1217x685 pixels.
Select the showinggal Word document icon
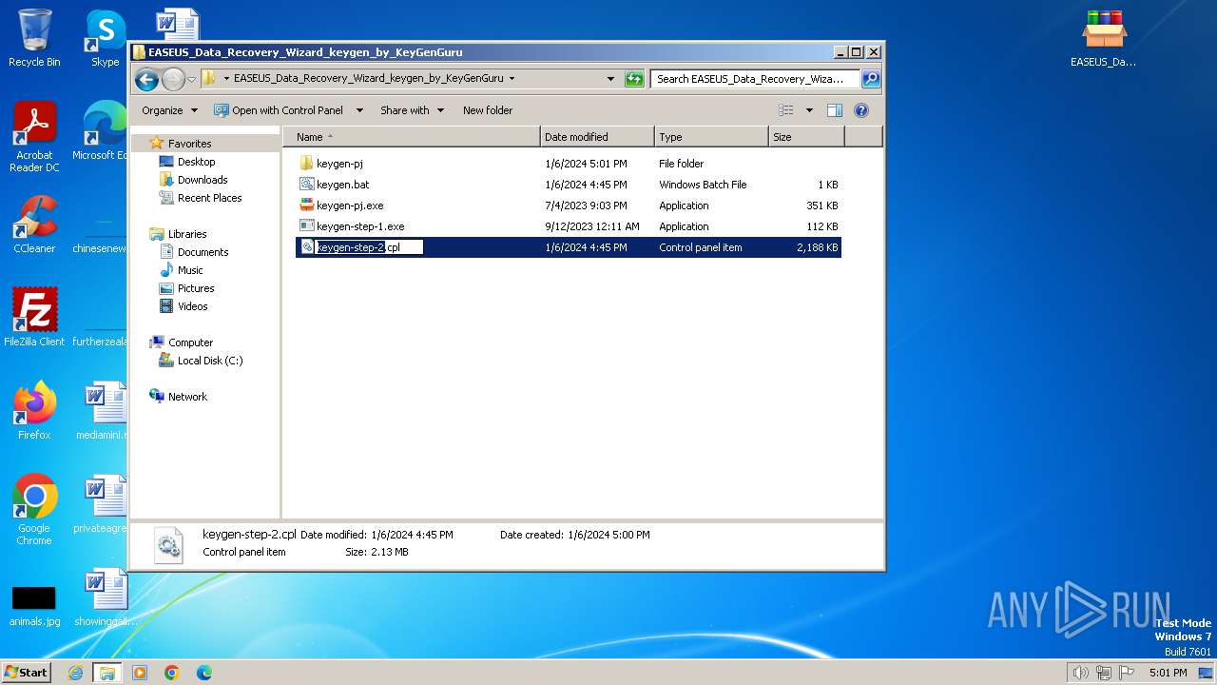105,597
